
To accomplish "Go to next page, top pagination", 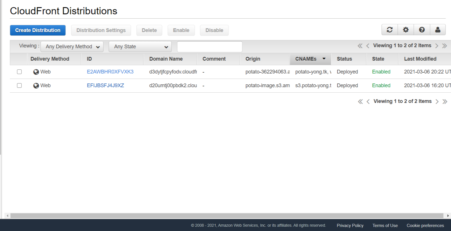I will (437, 46).
